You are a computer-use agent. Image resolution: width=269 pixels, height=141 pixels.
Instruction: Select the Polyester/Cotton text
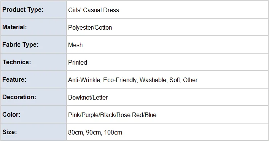[90, 27]
